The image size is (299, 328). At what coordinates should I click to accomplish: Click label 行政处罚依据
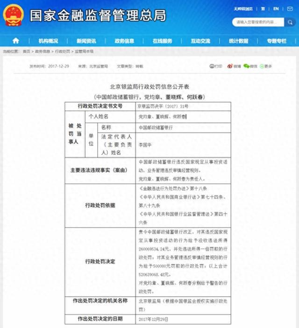[x=100, y=205]
